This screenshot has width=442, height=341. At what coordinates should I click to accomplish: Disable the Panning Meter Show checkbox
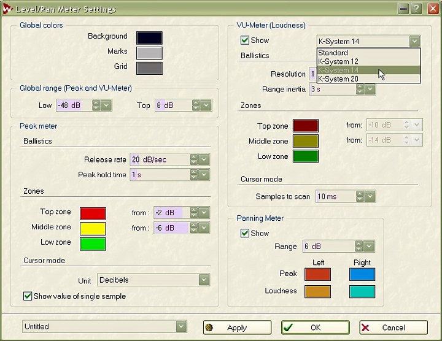246,234
